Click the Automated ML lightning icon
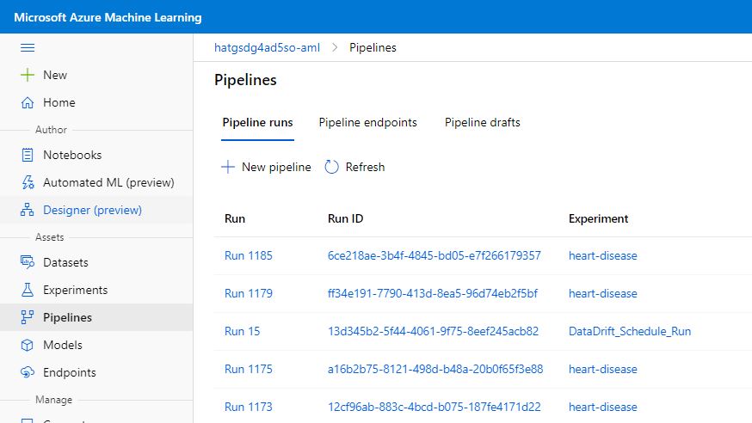Screen dimensions: 752x423 click(28, 182)
